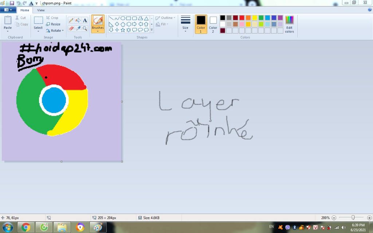Open the Paint application menu button
The width and height of the screenshot is (373, 233).
tap(8, 10)
